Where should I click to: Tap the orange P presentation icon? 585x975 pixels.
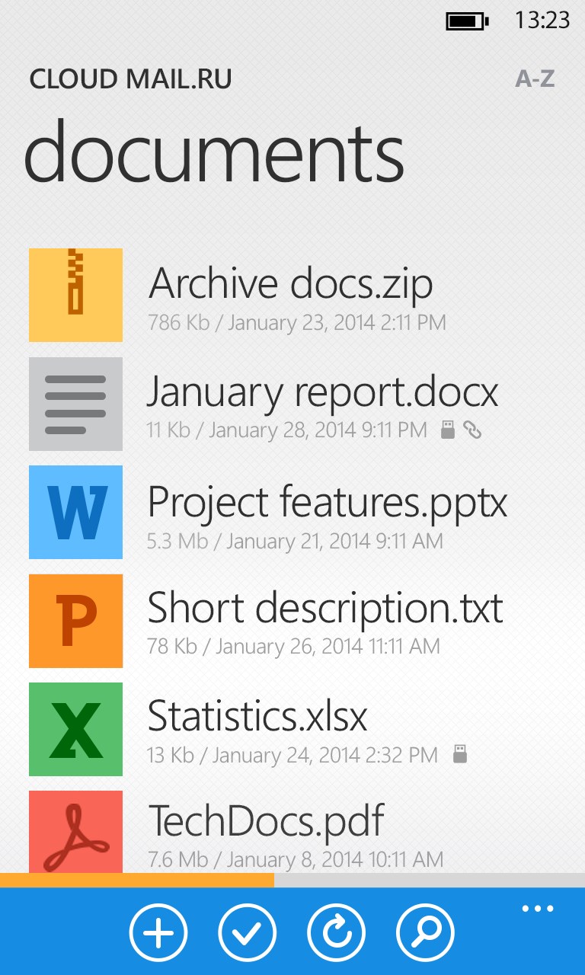coord(75,621)
